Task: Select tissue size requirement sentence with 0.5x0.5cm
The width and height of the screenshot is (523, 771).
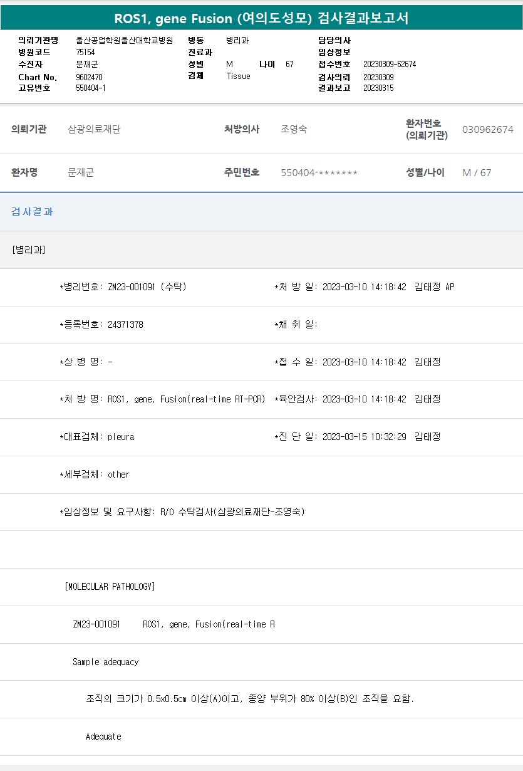Action: pos(250,699)
